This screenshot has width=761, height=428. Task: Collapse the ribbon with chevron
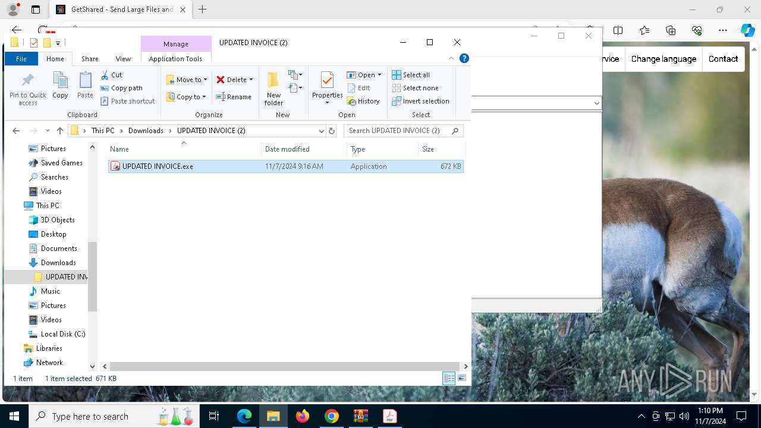point(451,58)
